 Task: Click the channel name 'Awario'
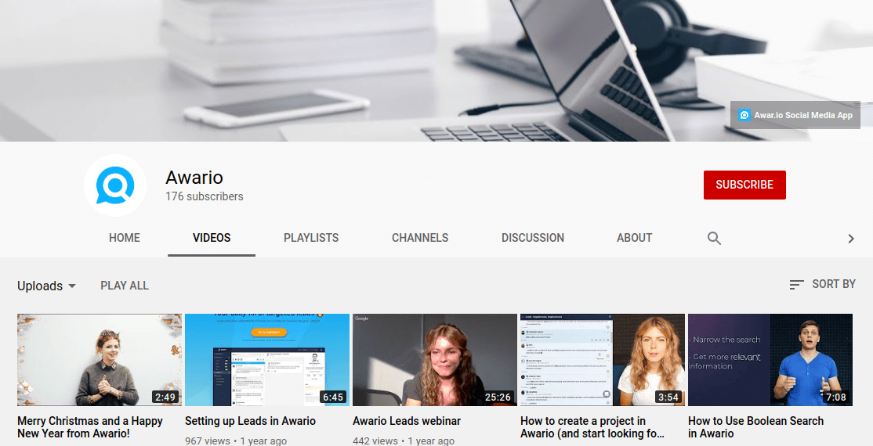[x=194, y=178]
